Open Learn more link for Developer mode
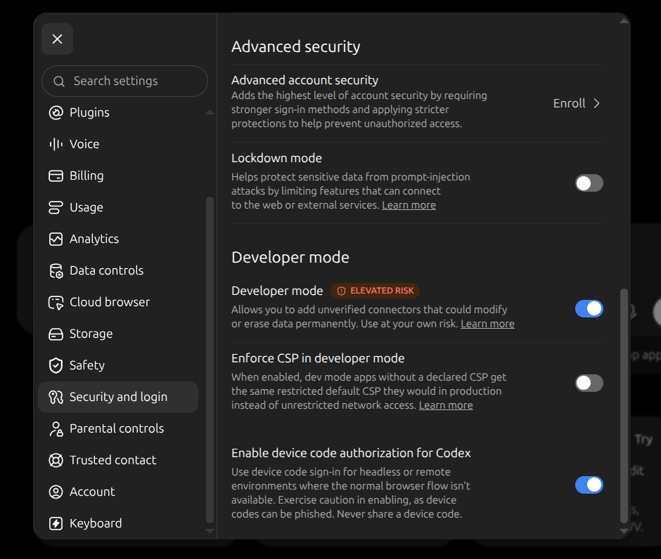The height and width of the screenshot is (559, 661). point(488,324)
